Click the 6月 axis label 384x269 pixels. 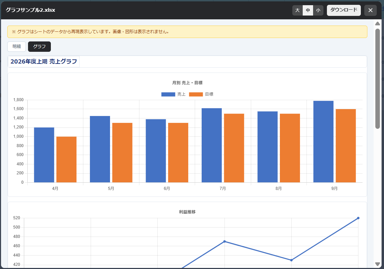point(167,189)
